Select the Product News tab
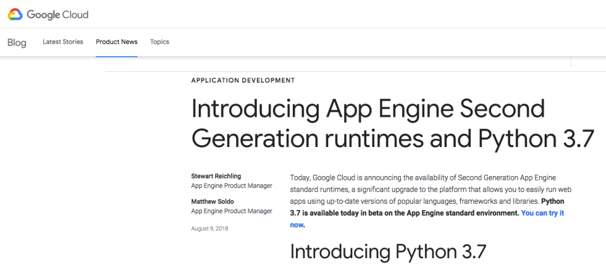The image size is (606, 265). pos(117,42)
